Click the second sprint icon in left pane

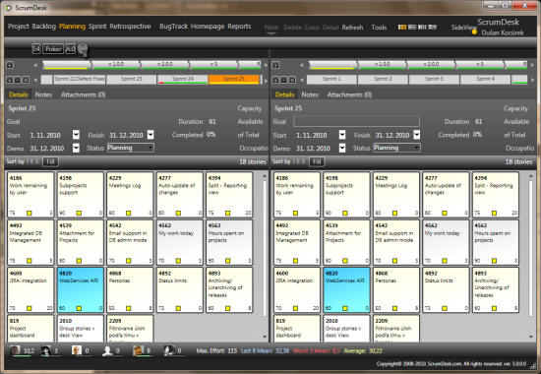pos(18,80)
